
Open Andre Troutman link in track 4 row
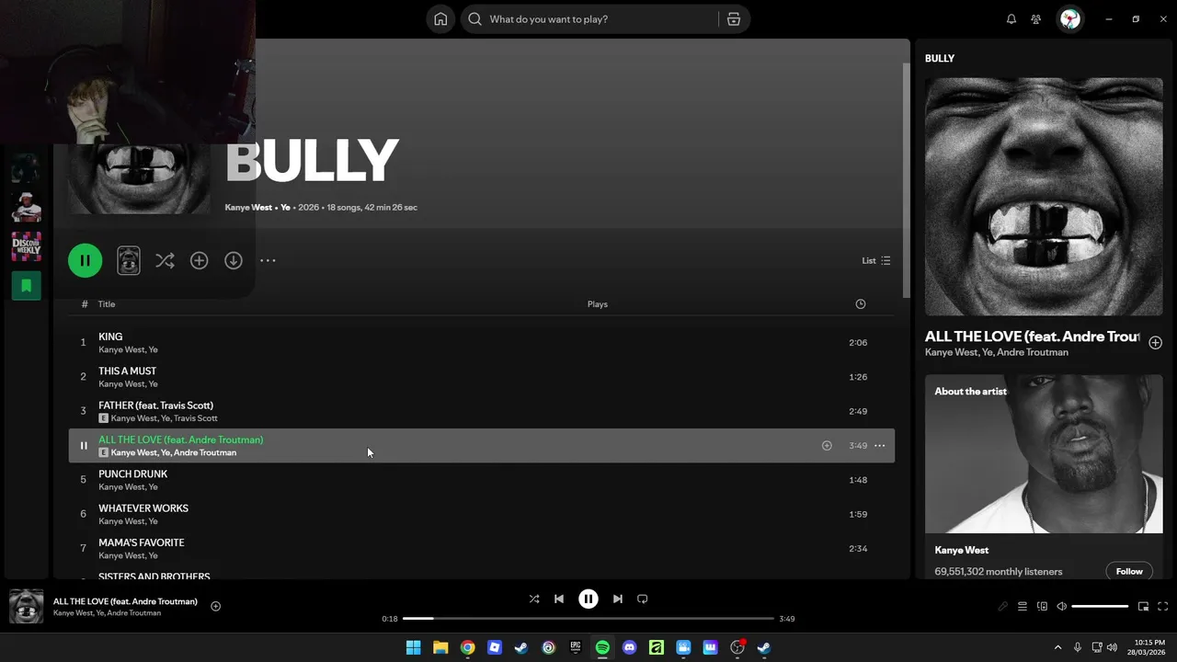tap(205, 453)
